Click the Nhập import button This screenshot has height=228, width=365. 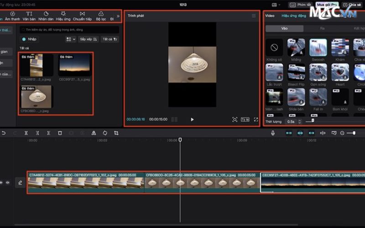point(29,39)
